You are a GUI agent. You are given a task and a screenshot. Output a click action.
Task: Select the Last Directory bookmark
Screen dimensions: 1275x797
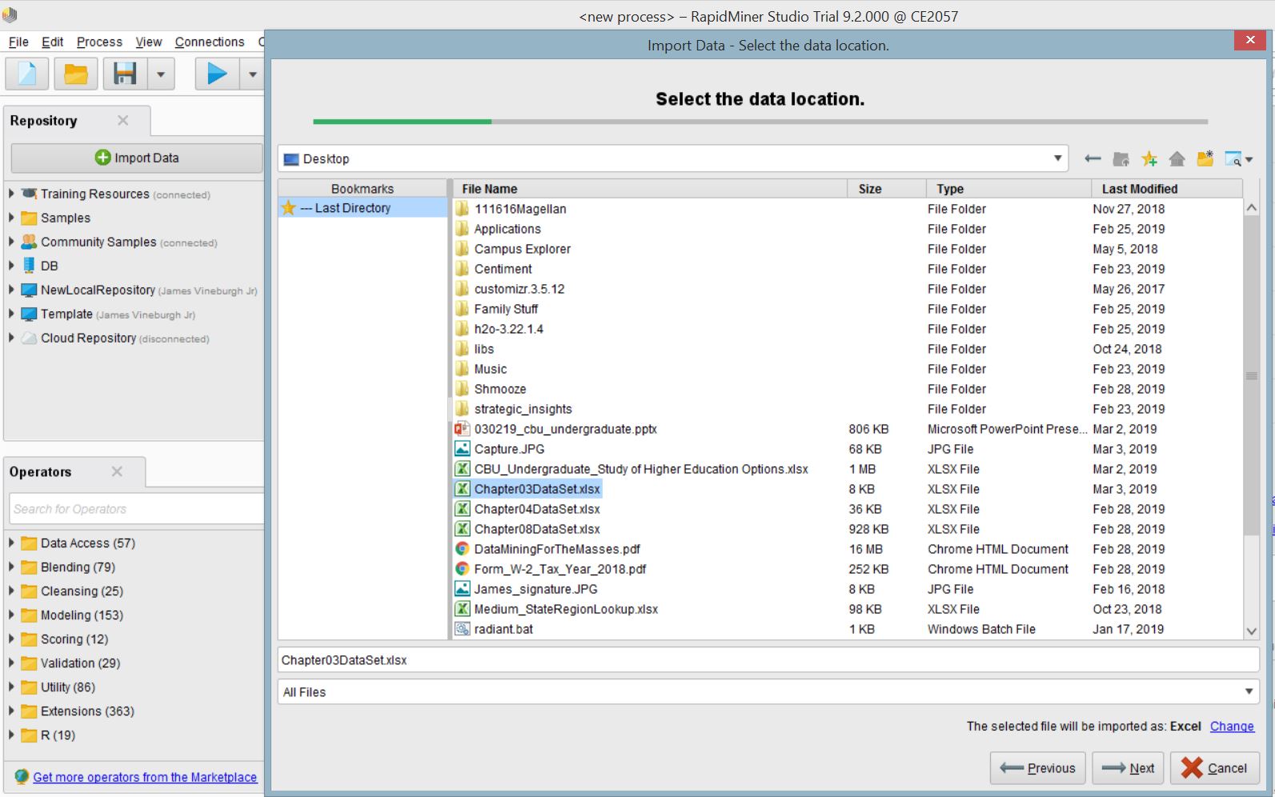(363, 208)
